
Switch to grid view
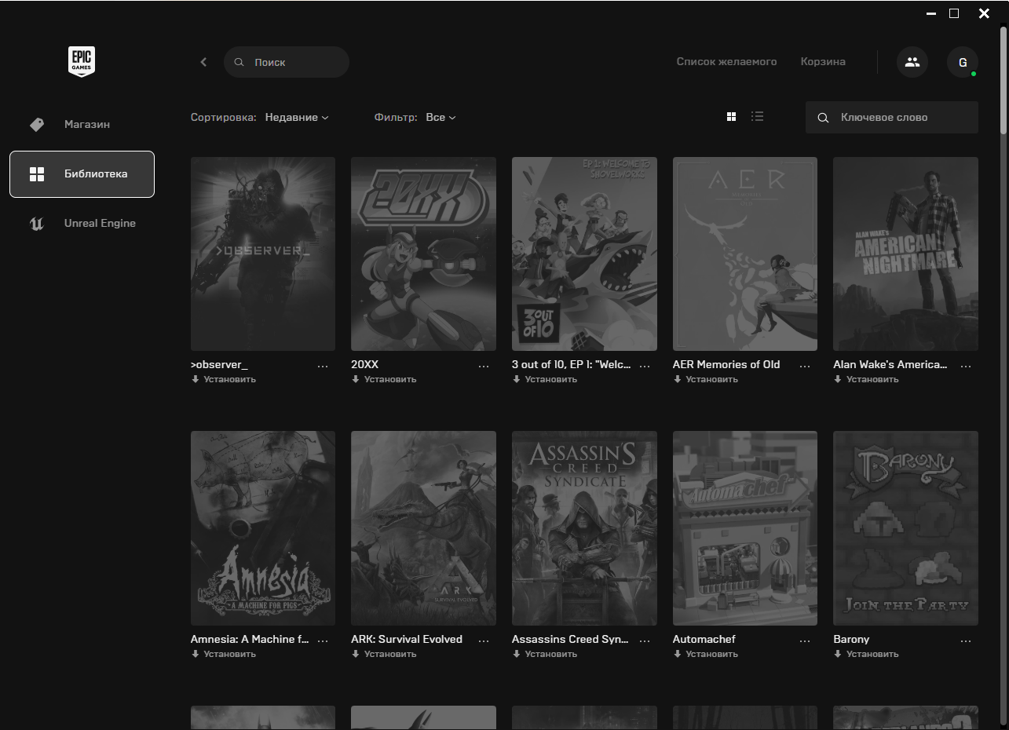pos(732,117)
